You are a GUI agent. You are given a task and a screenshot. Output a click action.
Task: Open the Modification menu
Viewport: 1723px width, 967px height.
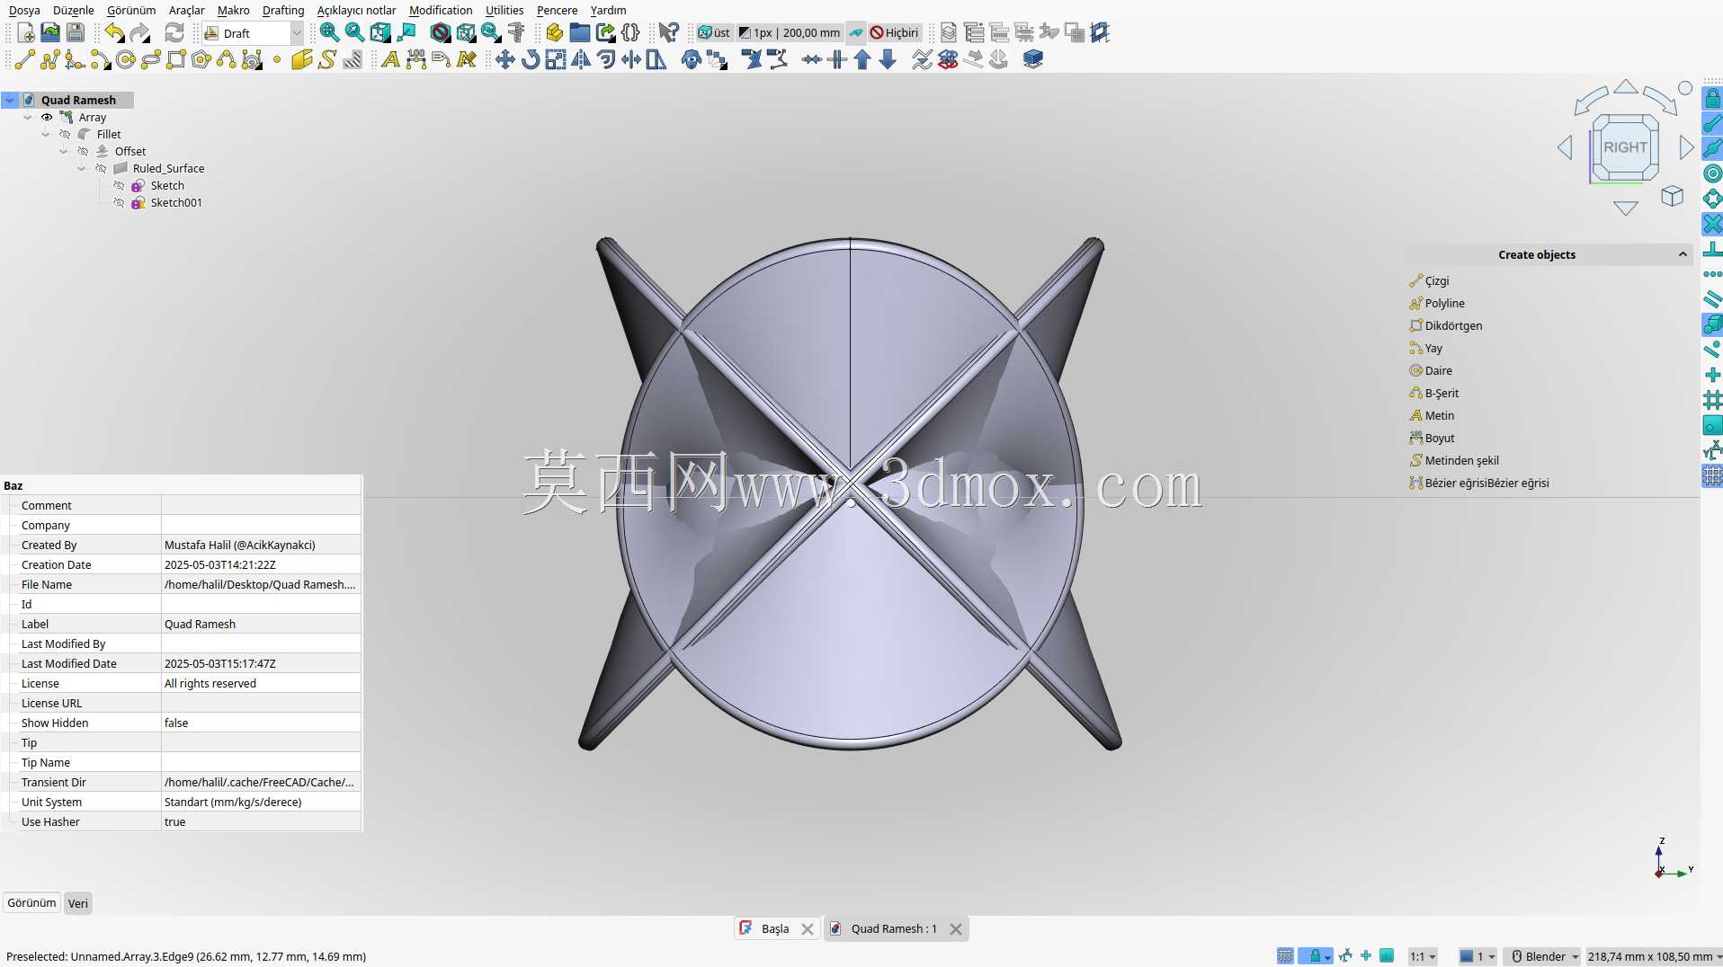(441, 10)
